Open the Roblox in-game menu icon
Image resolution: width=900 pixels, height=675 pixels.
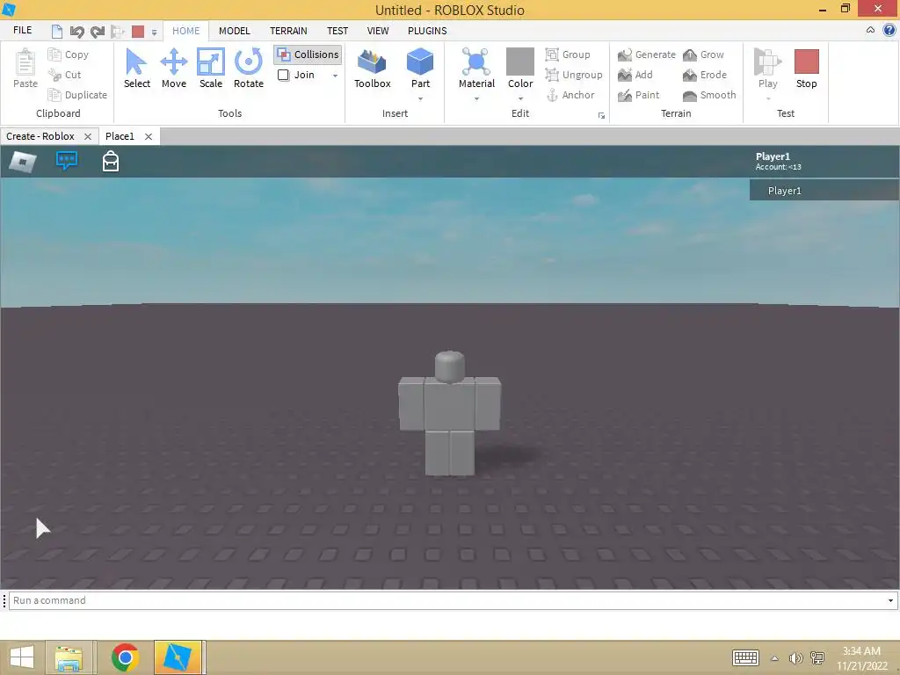coord(22,162)
